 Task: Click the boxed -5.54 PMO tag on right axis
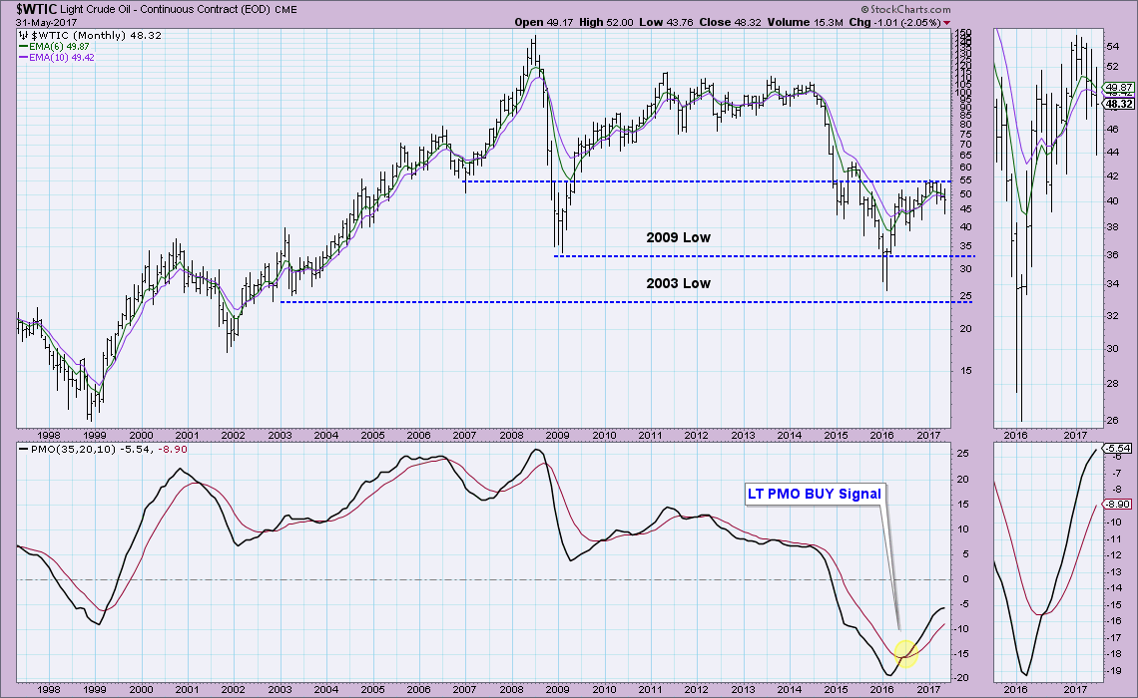(x=1118, y=449)
